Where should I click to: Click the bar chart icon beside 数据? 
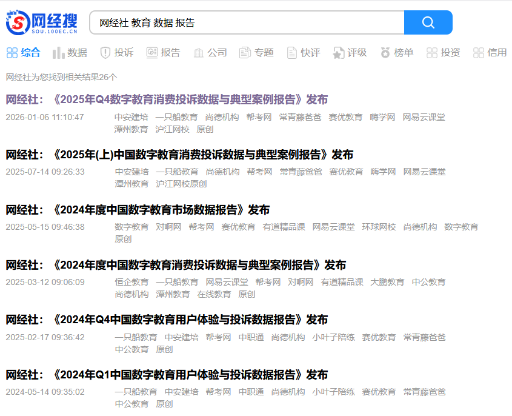pos(58,53)
